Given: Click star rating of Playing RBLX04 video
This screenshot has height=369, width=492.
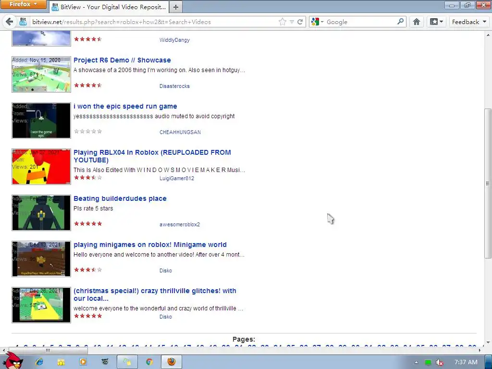Looking at the screenshot, I should click(x=88, y=177).
